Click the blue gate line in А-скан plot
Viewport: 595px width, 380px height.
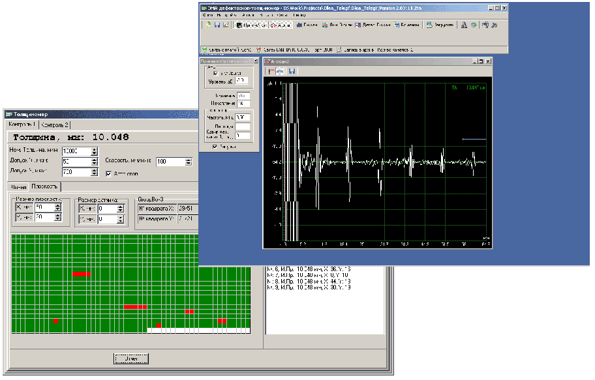[474, 139]
